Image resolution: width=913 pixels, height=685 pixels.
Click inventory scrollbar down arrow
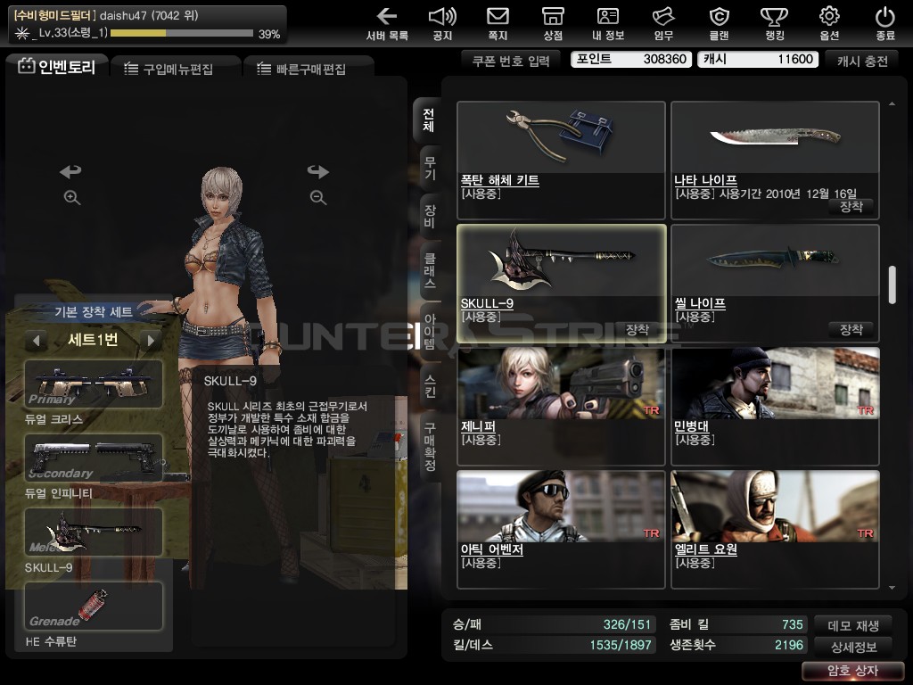tap(892, 588)
